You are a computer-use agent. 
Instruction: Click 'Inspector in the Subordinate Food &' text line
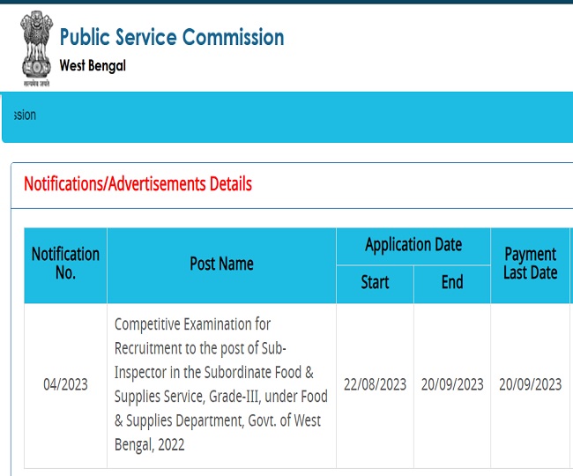[213, 372]
